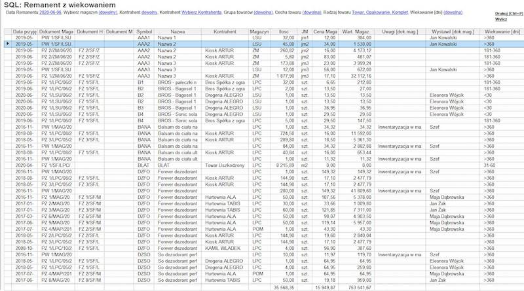Viewport: 524px width, 291px height.
Task: Select the 'PZ 1/SF/LPC/' document cell
Action: 56,165
